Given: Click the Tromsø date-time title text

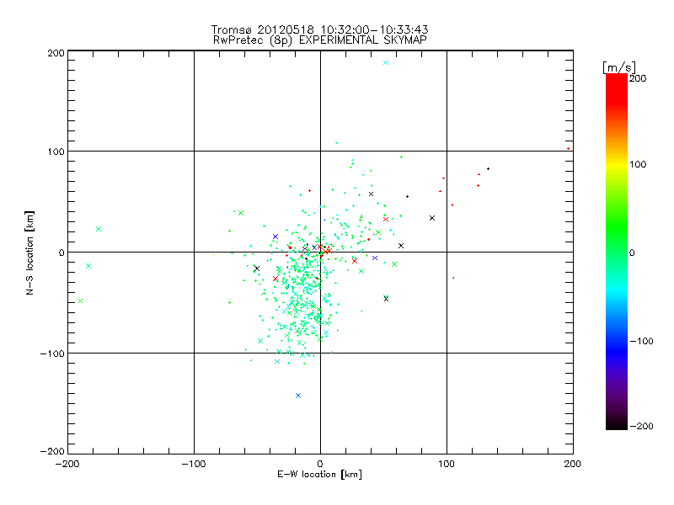Looking at the screenshot, I should [320, 29].
